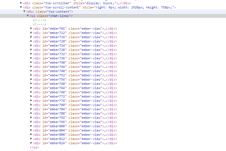
Task: Expand the ember720 div node
Action: 31,41
